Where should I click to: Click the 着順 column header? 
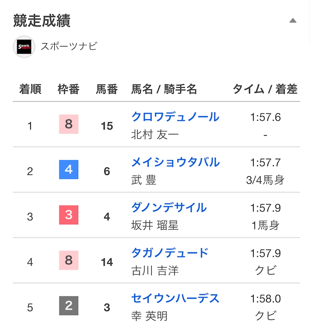pos(30,89)
